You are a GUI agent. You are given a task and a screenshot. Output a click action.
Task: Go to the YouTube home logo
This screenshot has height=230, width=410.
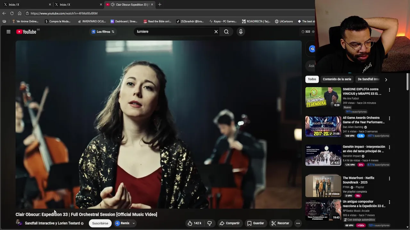[x=26, y=32]
